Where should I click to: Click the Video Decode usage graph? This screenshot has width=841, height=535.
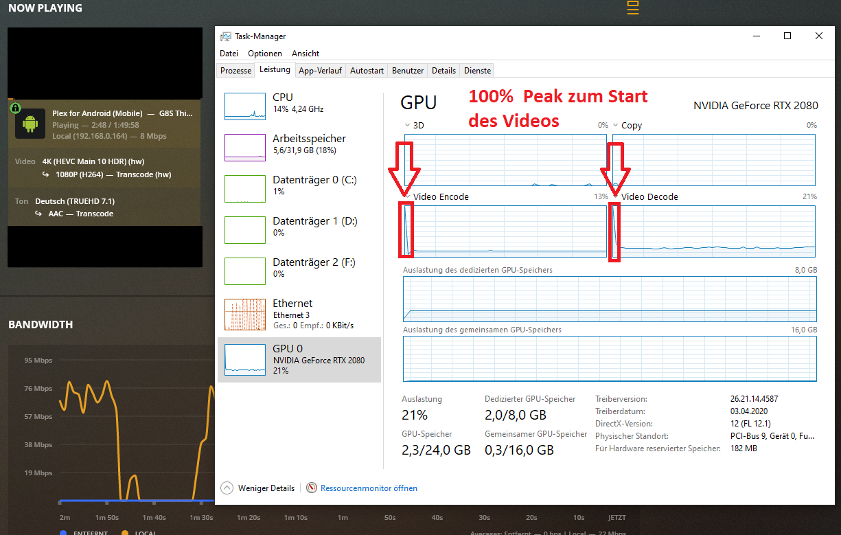pyautogui.click(x=713, y=231)
